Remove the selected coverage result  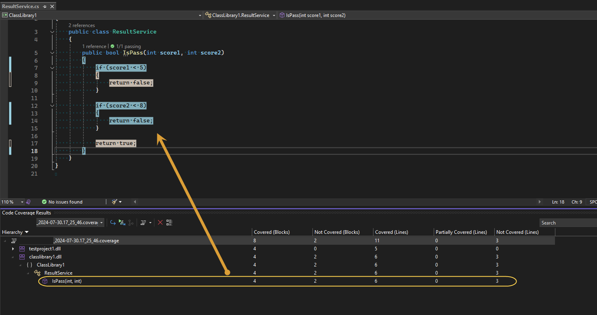coord(160,223)
